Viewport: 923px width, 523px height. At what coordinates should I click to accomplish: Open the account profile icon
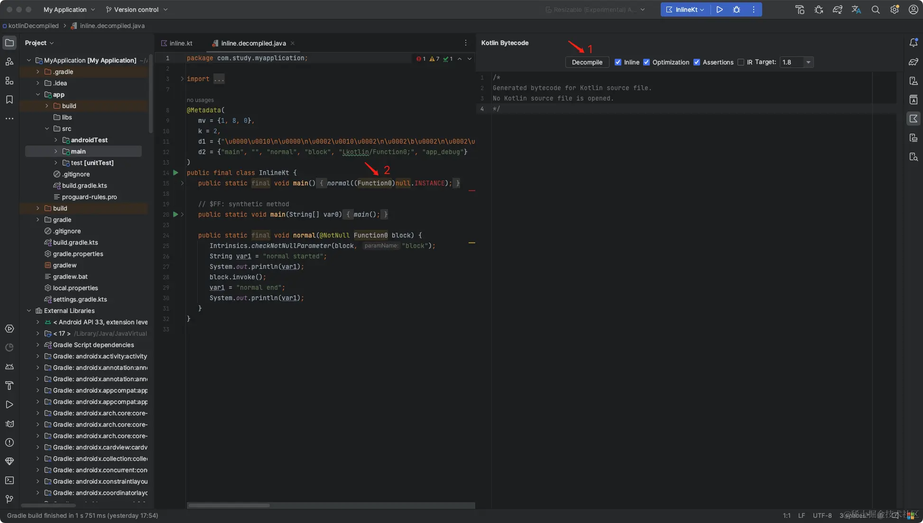[914, 9]
